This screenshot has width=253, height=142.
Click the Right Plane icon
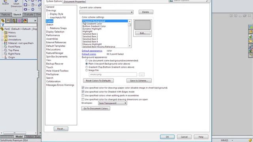pos(6,54)
